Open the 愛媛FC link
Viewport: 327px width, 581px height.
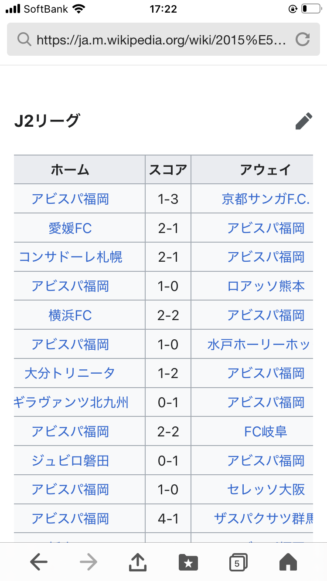[70, 228]
